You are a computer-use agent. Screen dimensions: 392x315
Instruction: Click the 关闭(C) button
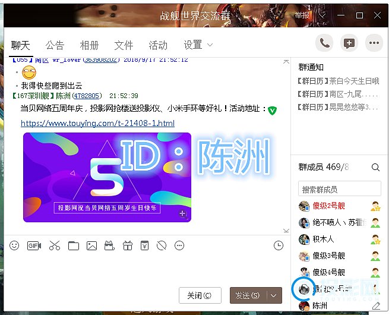coord(200,295)
